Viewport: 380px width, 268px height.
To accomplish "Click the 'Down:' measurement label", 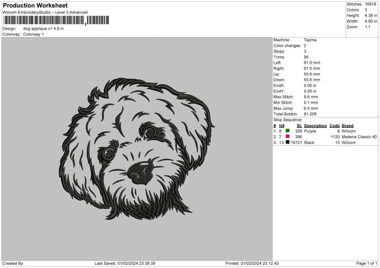I will [279, 80].
